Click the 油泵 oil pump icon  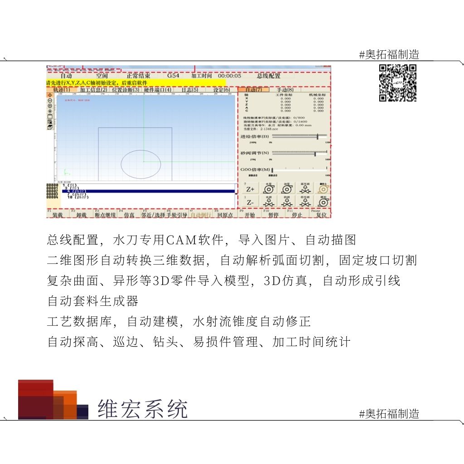coord(286,189)
